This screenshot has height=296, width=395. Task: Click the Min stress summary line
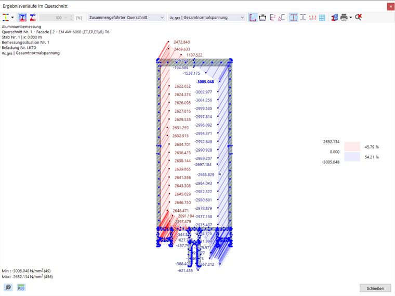coord(26,271)
